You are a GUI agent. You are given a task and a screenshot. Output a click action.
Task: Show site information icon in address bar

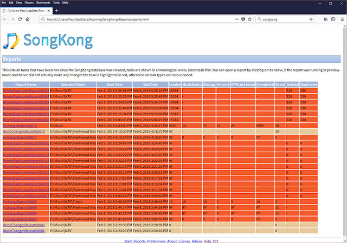[x=43, y=19]
